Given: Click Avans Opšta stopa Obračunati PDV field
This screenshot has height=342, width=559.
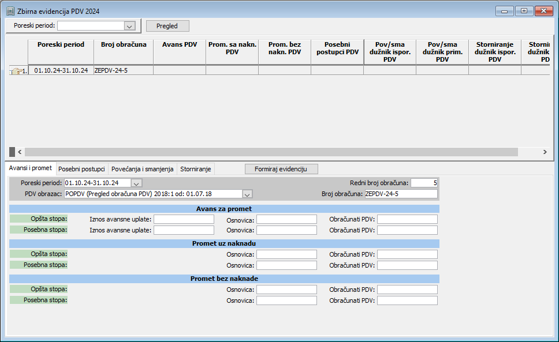Looking at the screenshot, I should pyautogui.click(x=408, y=219).
